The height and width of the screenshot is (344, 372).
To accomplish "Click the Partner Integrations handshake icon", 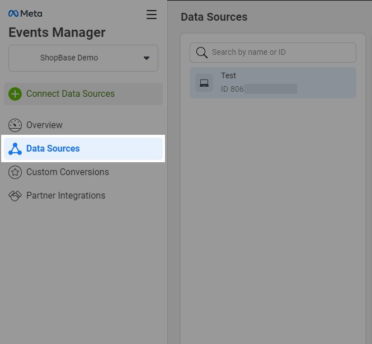I will pos(15,196).
